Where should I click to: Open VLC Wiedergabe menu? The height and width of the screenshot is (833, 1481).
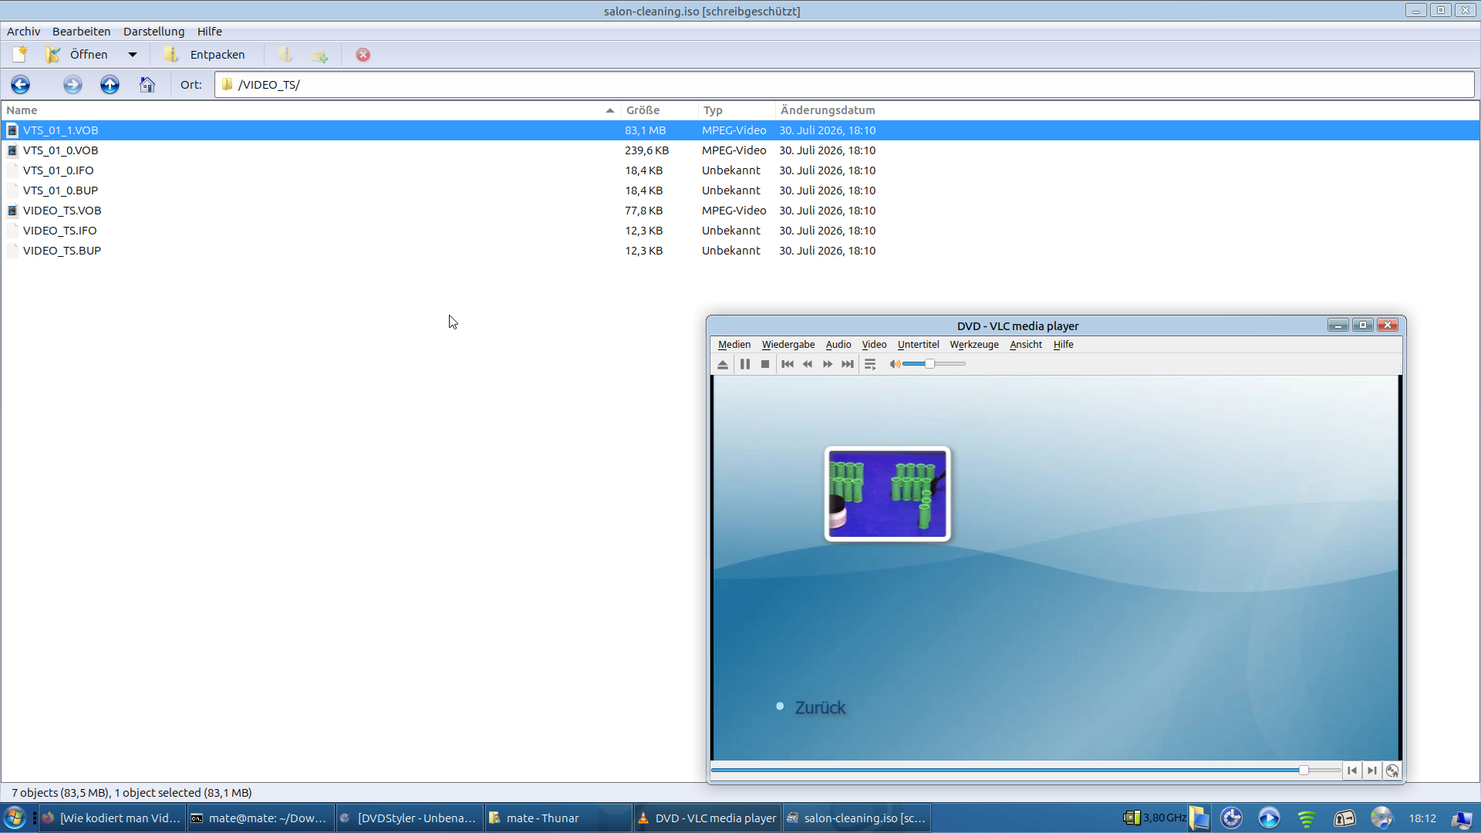788,345
